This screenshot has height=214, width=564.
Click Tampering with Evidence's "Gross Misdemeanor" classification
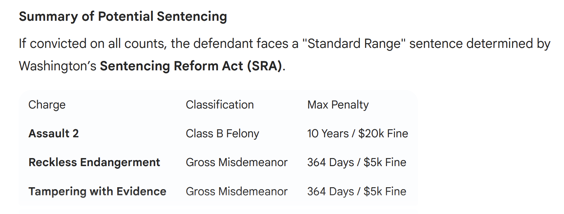tap(236, 192)
